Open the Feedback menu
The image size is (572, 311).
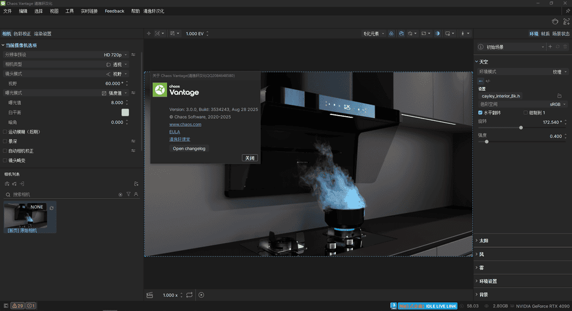[x=115, y=11]
